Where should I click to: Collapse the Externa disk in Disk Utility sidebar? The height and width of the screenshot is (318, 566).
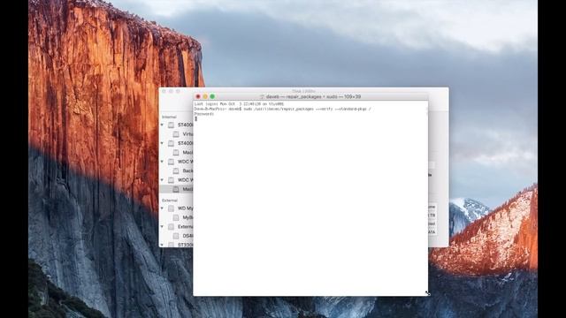(x=162, y=227)
